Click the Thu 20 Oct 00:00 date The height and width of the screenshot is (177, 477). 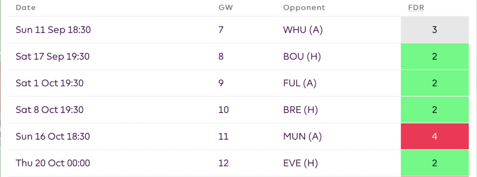pyautogui.click(x=53, y=164)
